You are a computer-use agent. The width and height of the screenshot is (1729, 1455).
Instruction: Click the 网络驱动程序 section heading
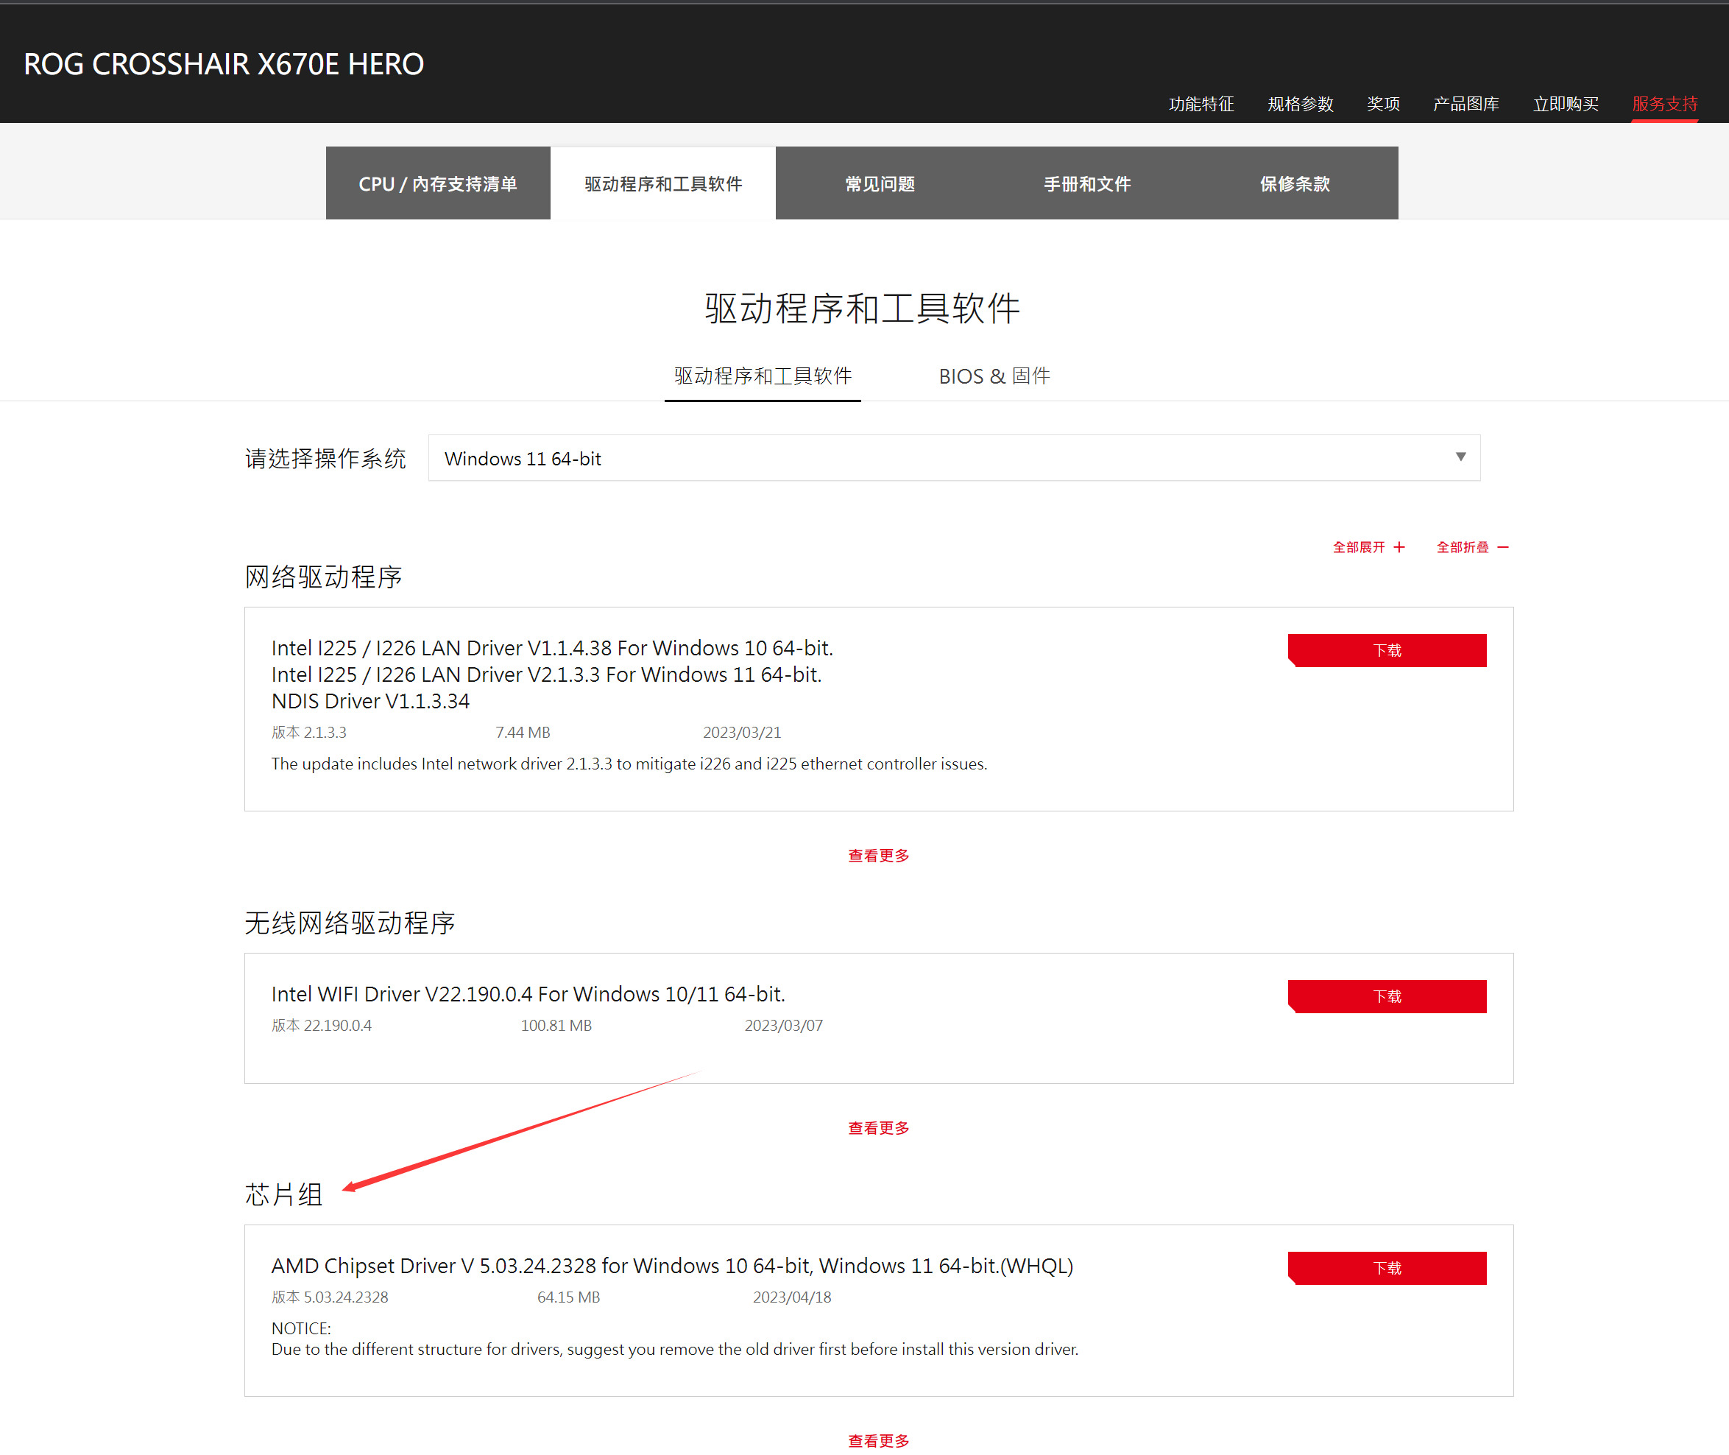coord(323,577)
